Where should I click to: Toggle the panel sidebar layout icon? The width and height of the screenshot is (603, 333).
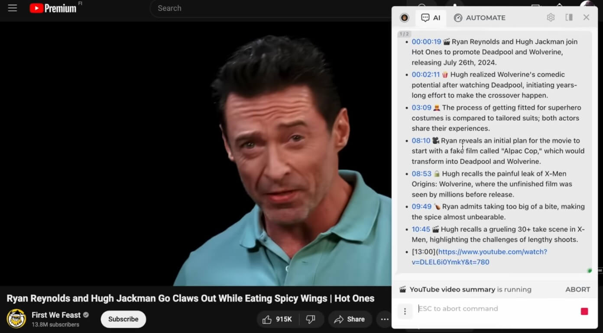(x=569, y=17)
